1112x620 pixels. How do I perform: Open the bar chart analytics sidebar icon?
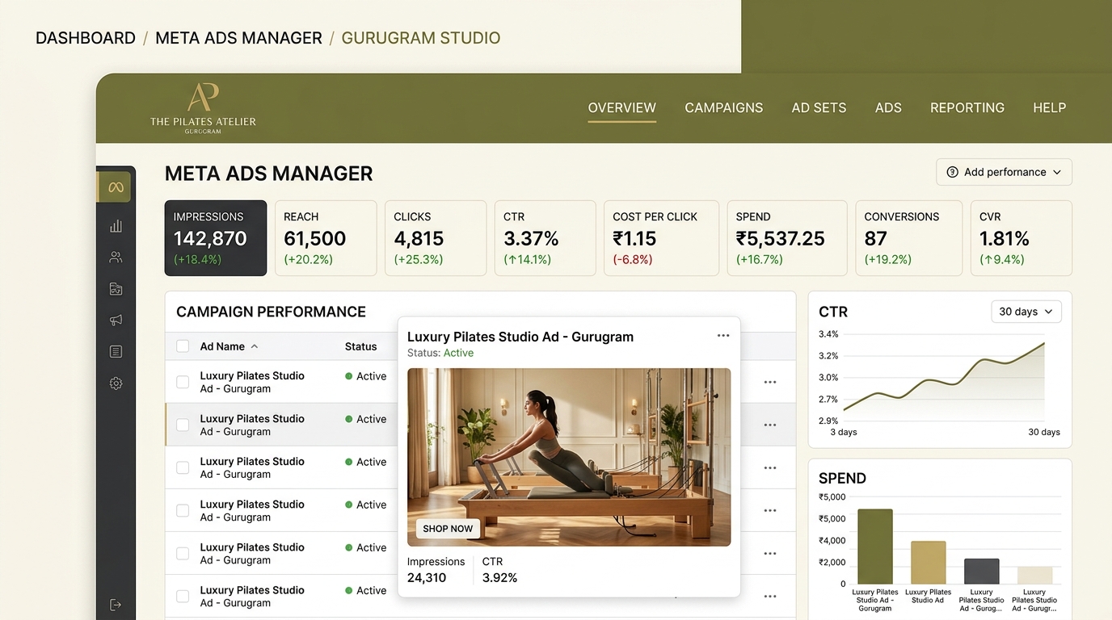click(116, 226)
